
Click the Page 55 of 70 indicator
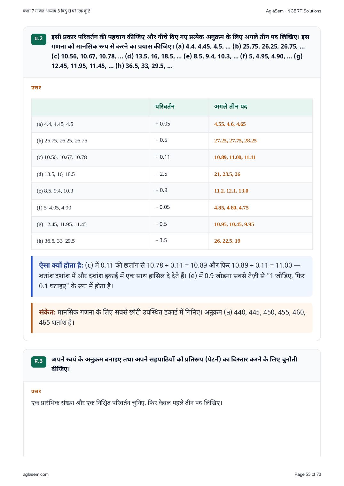[x=308, y=474]
